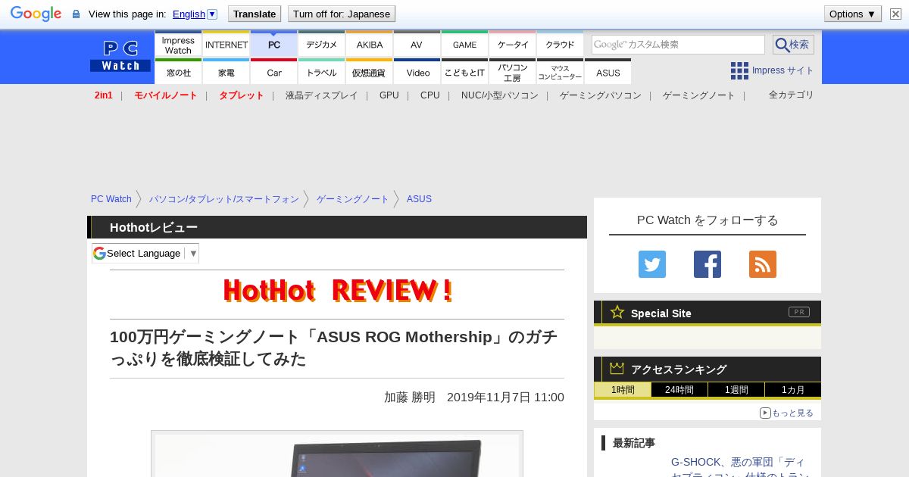The width and height of the screenshot is (909, 477).
Task: Select the 1週間 ranking tab
Action: point(736,390)
